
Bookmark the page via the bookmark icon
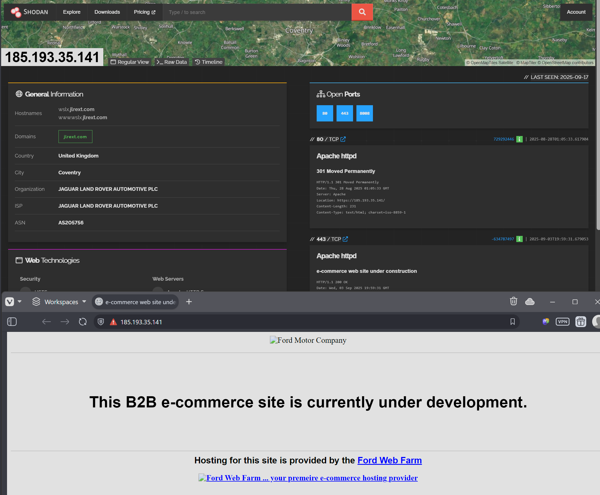[512, 322]
